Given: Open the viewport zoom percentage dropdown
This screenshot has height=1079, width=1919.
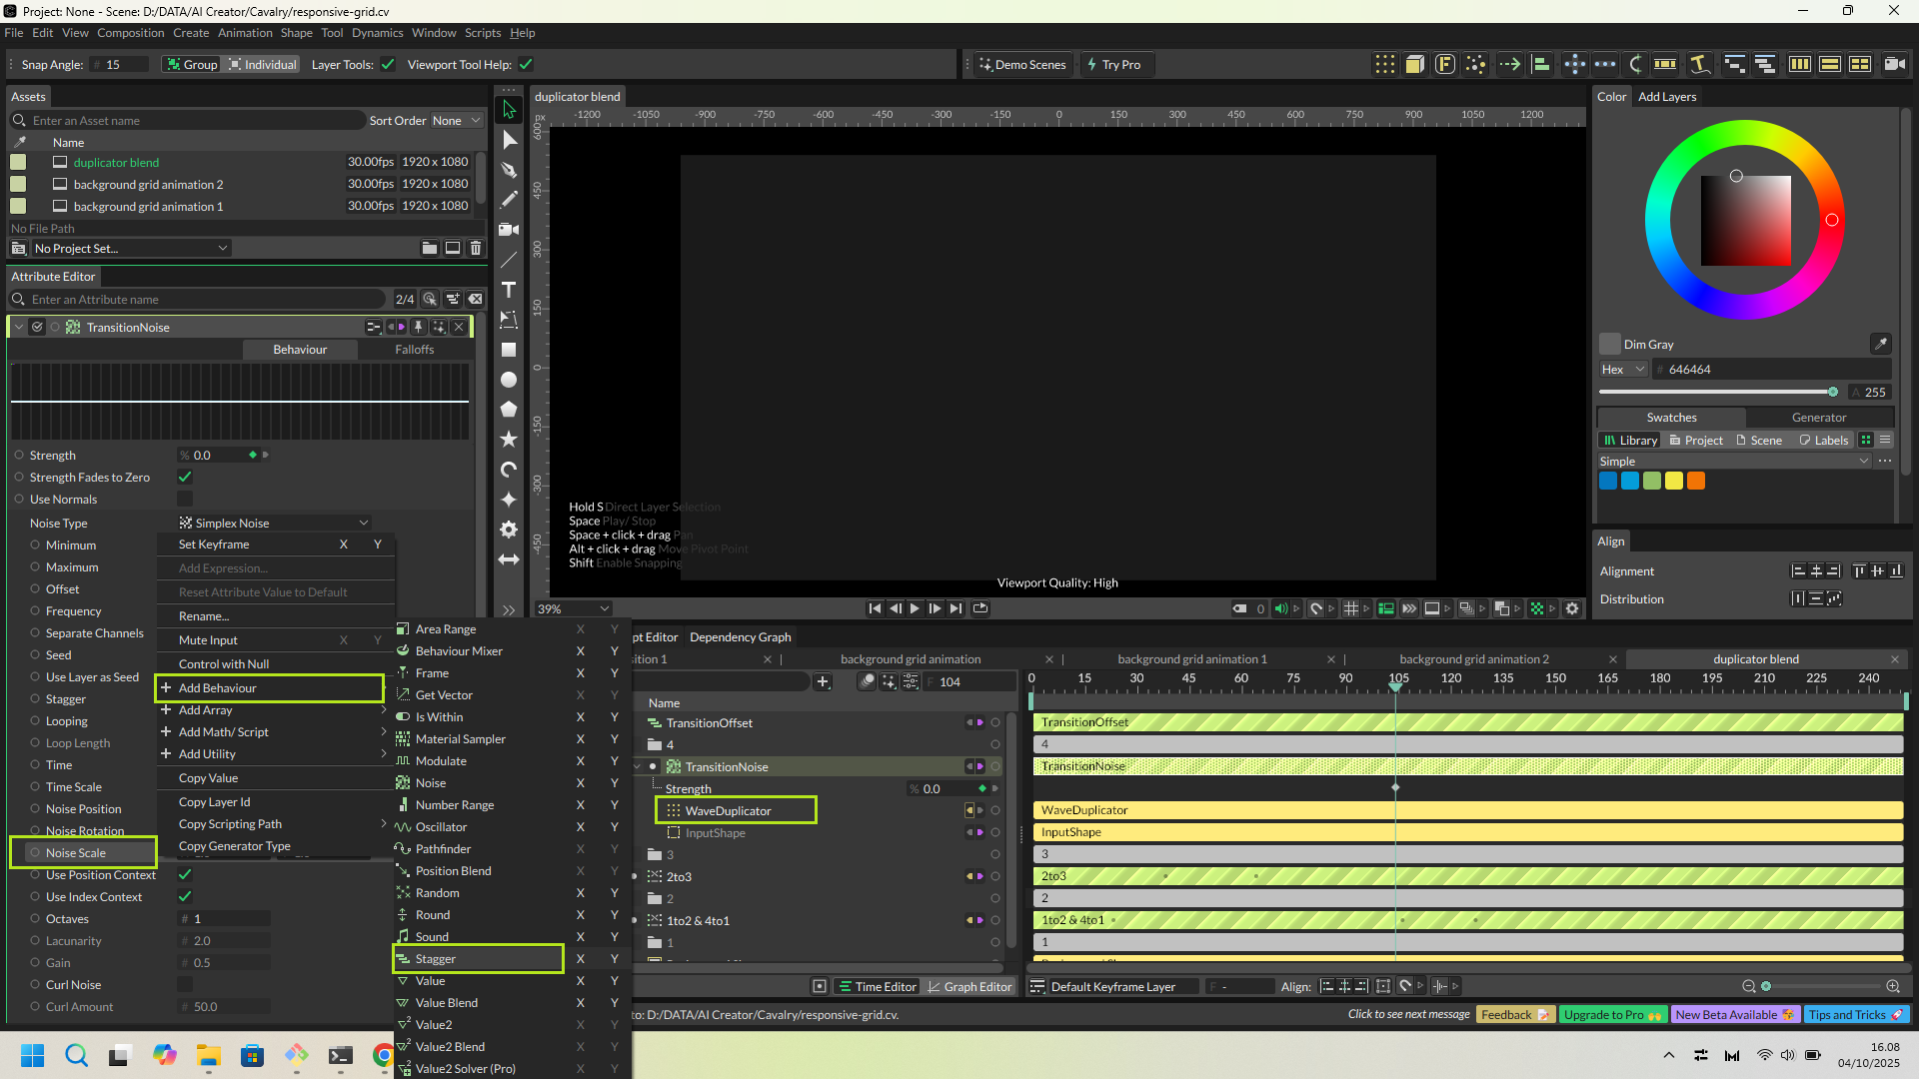Looking at the screenshot, I should tap(574, 608).
